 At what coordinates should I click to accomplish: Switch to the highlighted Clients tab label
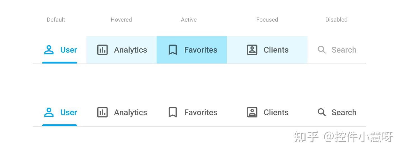coord(276,50)
